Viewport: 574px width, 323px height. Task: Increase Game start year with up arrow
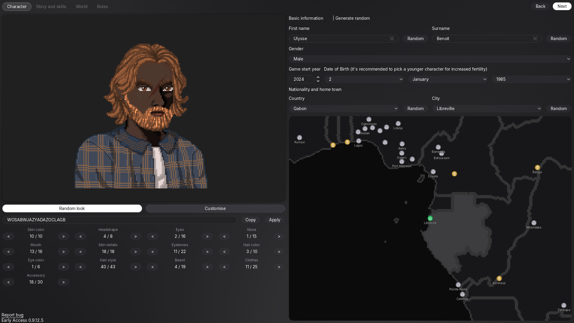point(318,77)
